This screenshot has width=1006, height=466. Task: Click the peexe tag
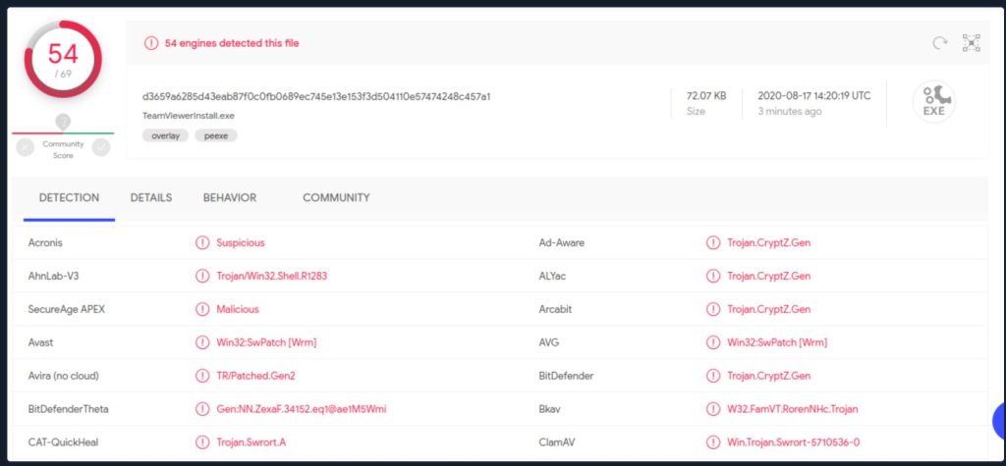[x=216, y=135]
